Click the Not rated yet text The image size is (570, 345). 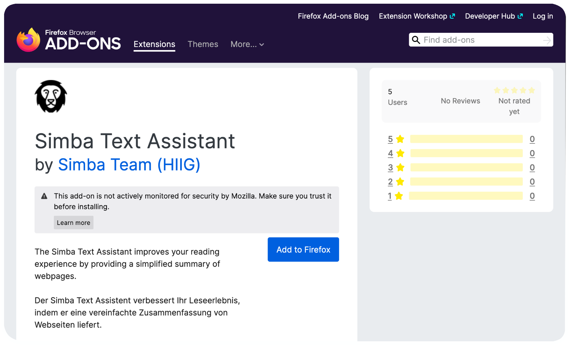pyautogui.click(x=514, y=106)
